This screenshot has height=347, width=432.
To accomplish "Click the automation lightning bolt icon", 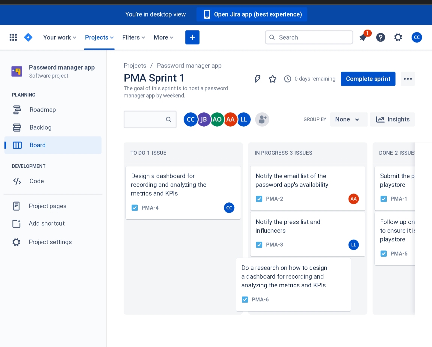I will point(257,79).
